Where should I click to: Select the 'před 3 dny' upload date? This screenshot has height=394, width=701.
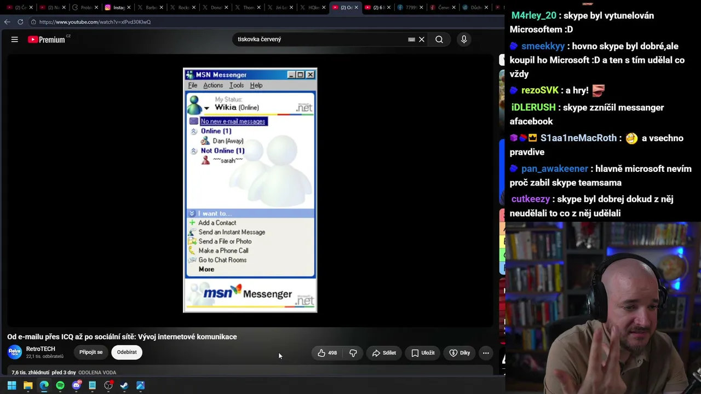coord(64,373)
